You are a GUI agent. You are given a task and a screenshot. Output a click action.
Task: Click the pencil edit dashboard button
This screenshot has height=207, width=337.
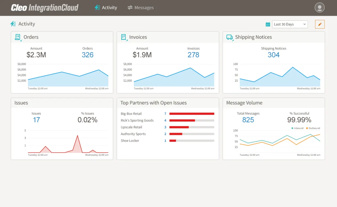(320, 24)
